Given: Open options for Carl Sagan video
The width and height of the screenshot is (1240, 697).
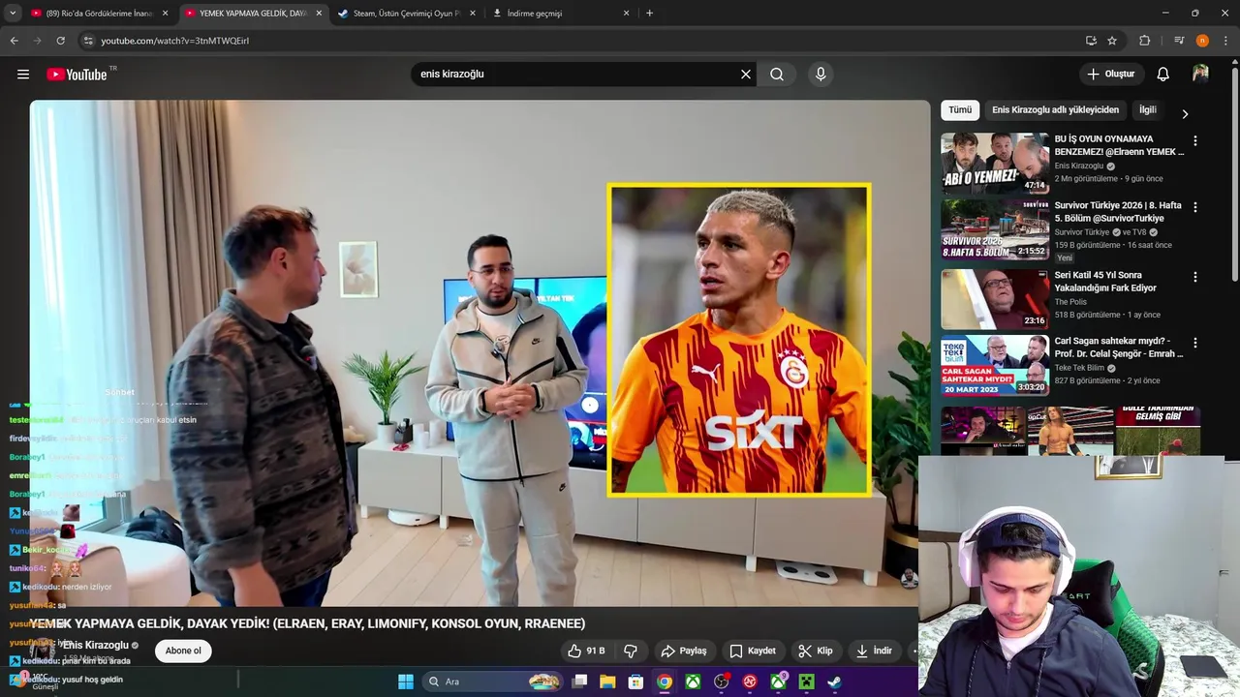Looking at the screenshot, I should pos(1194,343).
